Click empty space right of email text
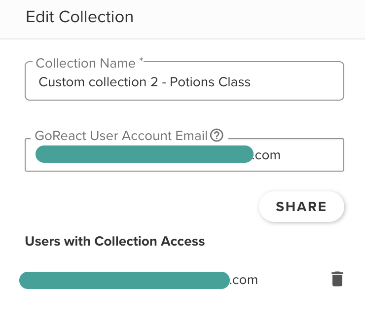Screen dimensions: 365x324 click(312, 155)
